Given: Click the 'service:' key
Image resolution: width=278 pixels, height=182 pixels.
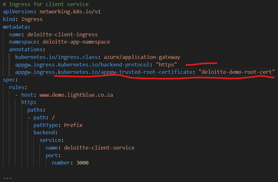Looking at the screenshot, I should click(x=51, y=140).
